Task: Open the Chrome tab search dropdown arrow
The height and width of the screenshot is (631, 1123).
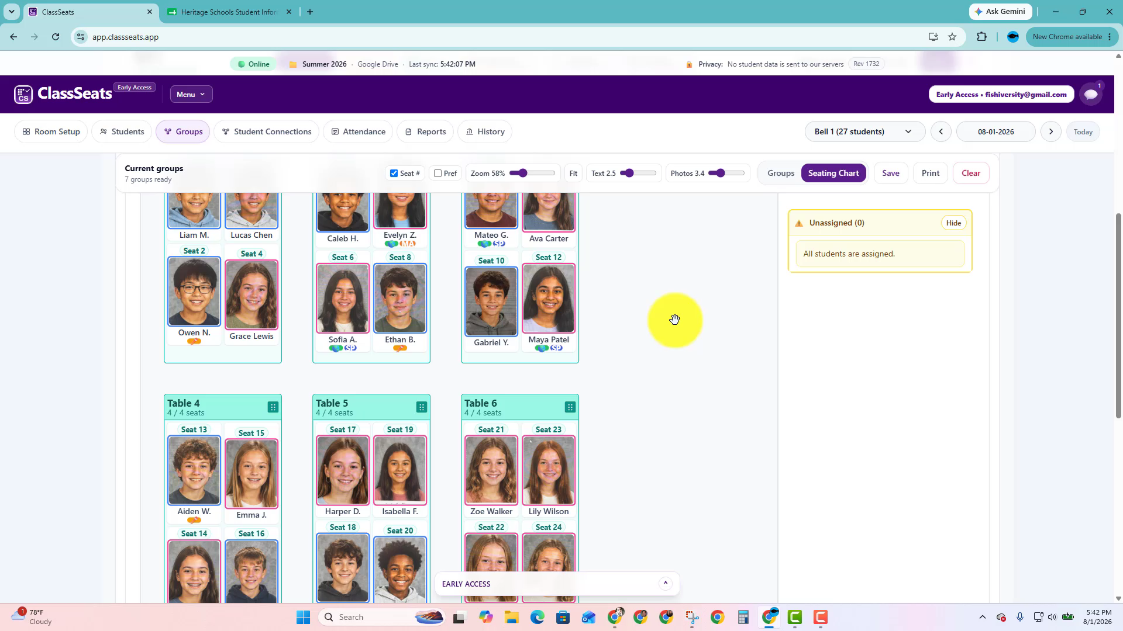Action: [x=12, y=12]
